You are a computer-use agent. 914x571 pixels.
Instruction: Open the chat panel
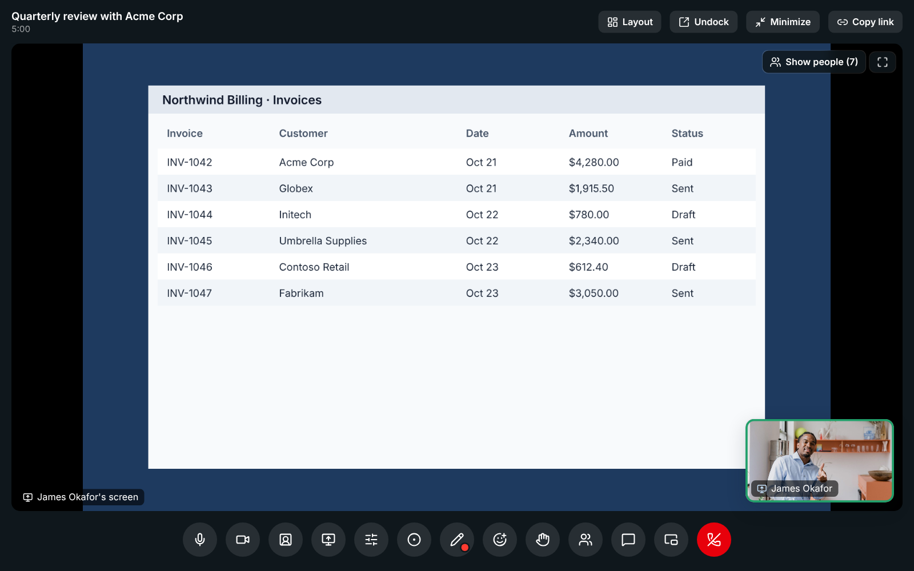coord(628,540)
